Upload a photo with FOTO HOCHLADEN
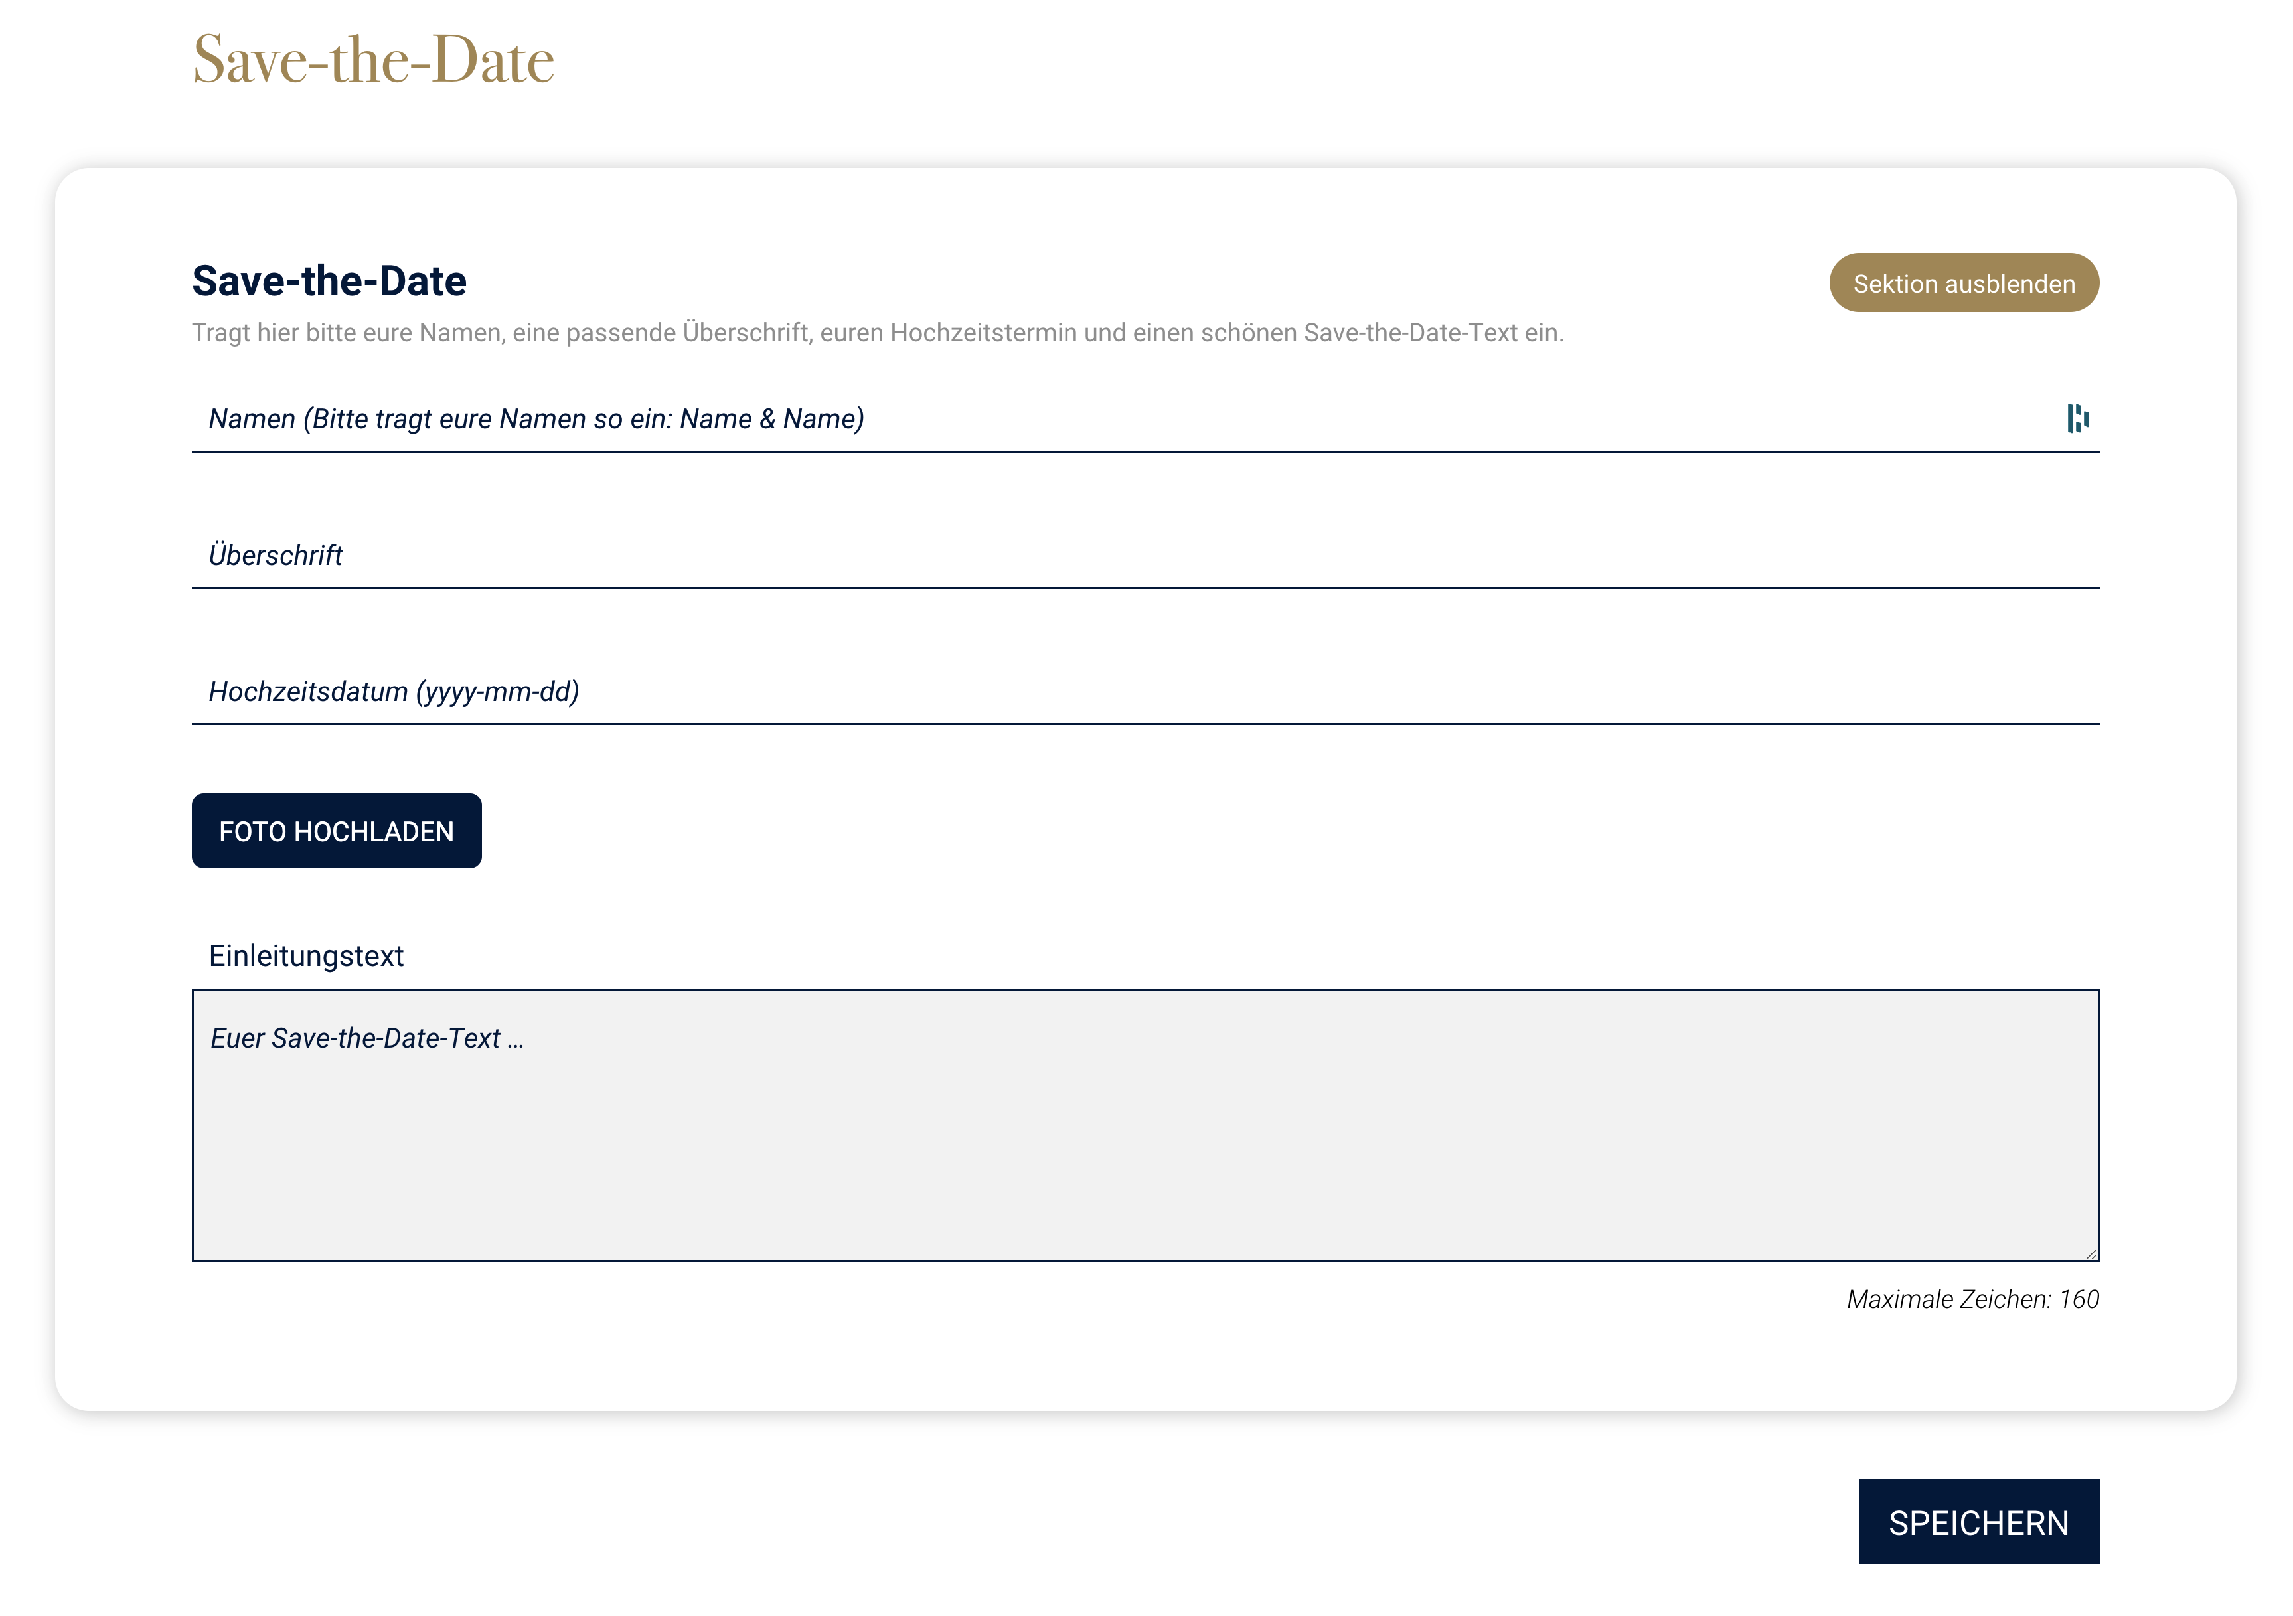This screenshot has width=2293, height=1616. [x=337, y=831]
